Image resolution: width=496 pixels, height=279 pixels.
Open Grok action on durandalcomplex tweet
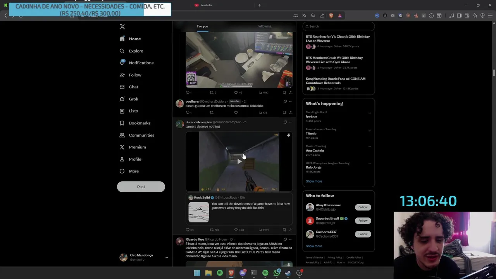pos(285,122)
